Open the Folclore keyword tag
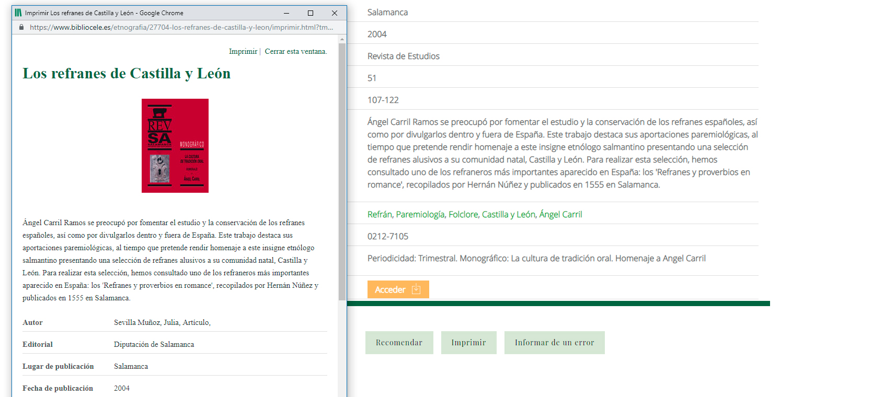This screenshot has width=872, height=397. [x=463, y=214]
